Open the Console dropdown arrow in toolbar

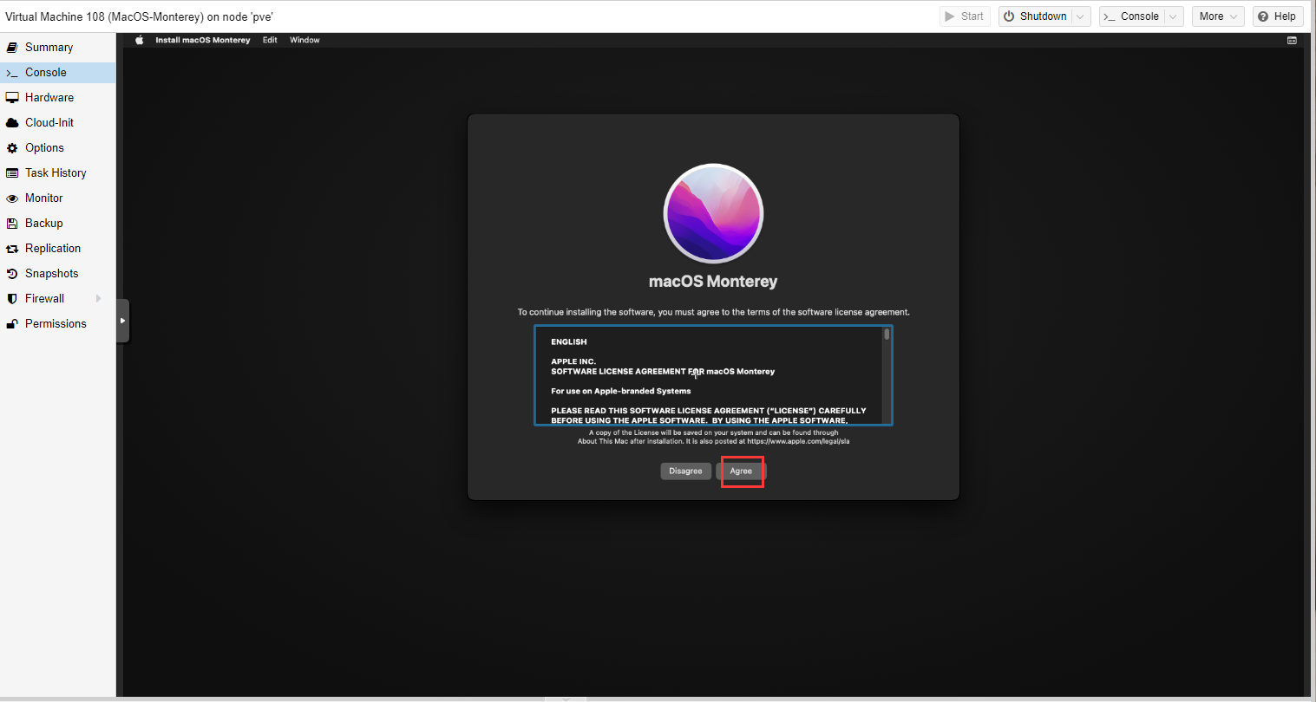[x=1173, y=16]
